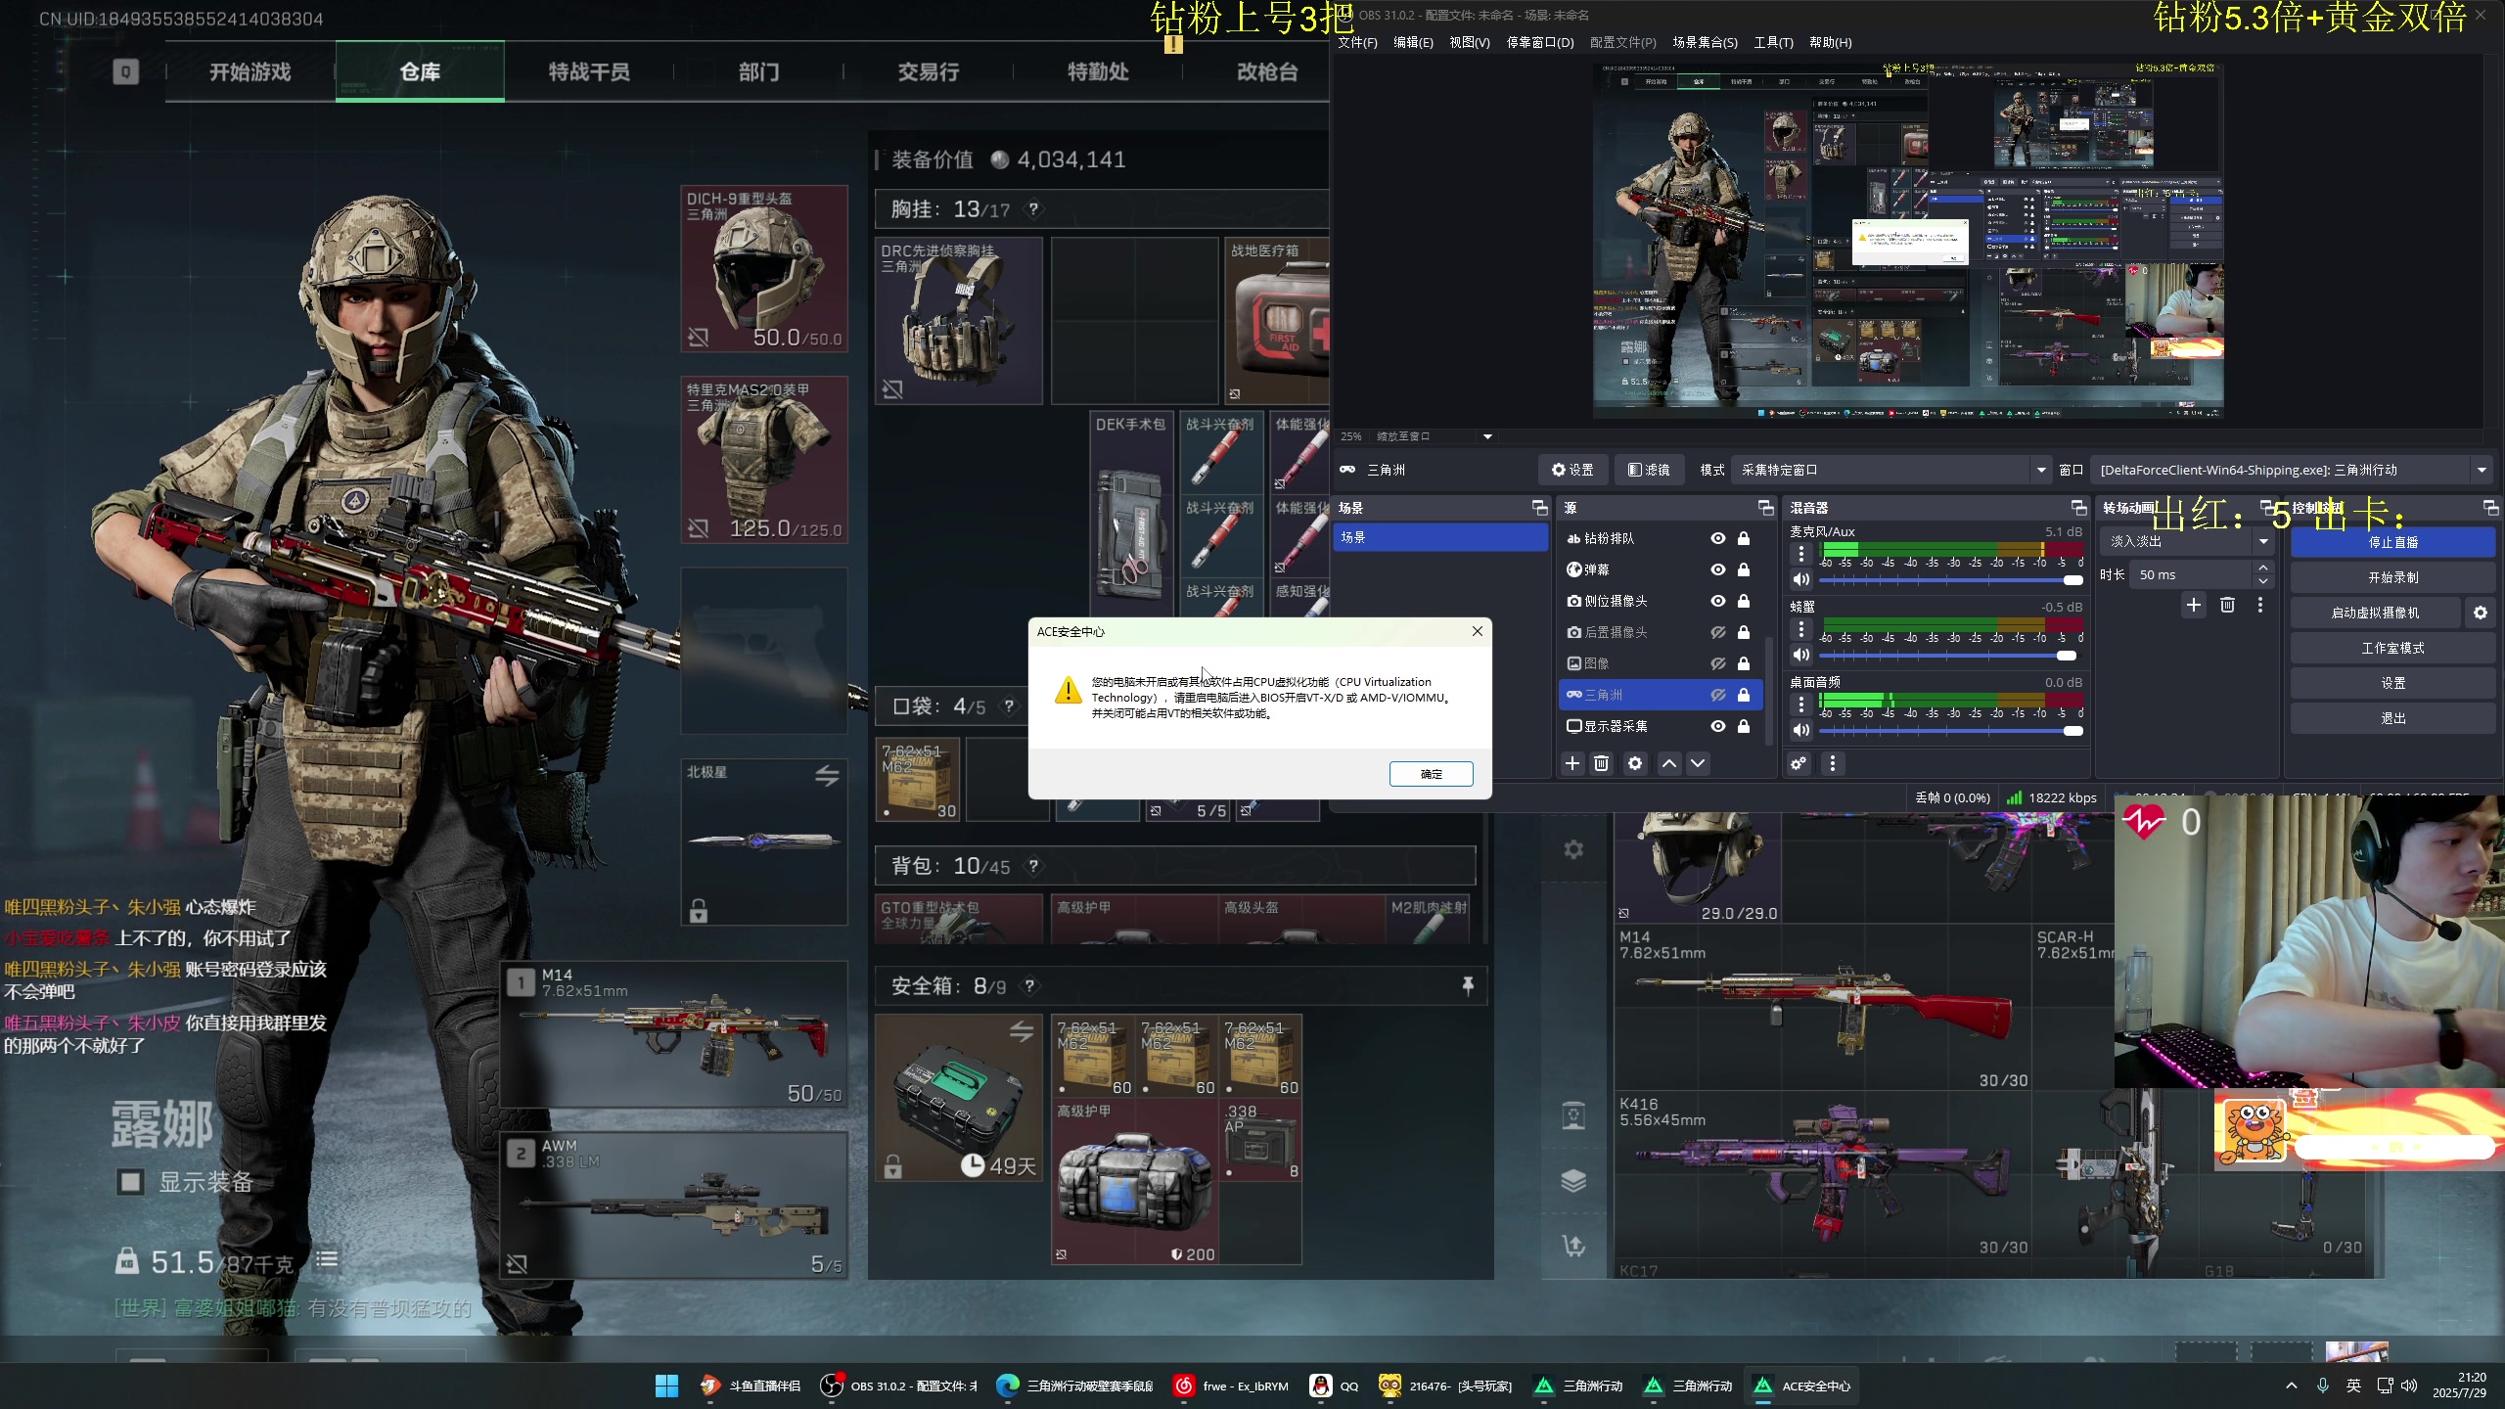Open OBS 文件(F) menu
2505x1409 pixels.
click(x=1356, y=42)
